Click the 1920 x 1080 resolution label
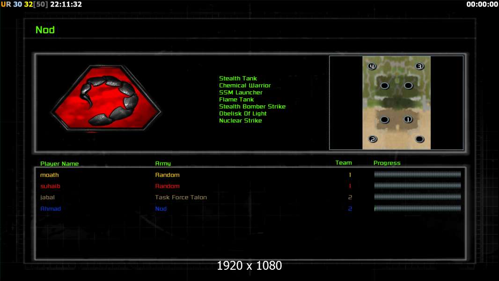Image resolution: width=499 pixels, height=281 pixels. pyautogui.click(x=249, y=266)
